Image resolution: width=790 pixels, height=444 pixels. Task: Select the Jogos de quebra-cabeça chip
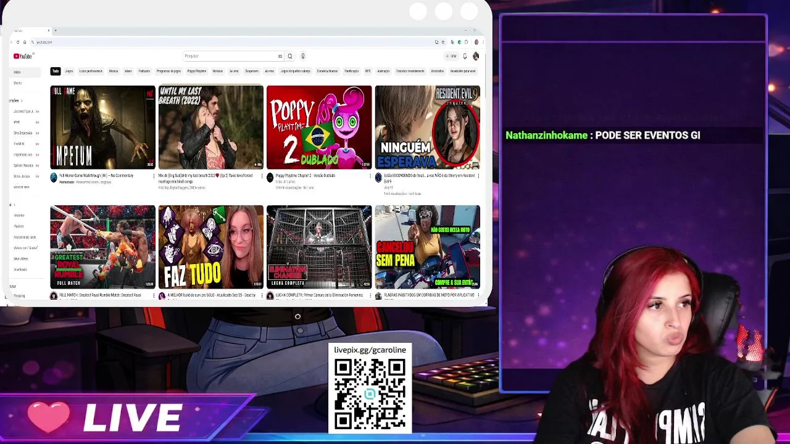(295, 71)
